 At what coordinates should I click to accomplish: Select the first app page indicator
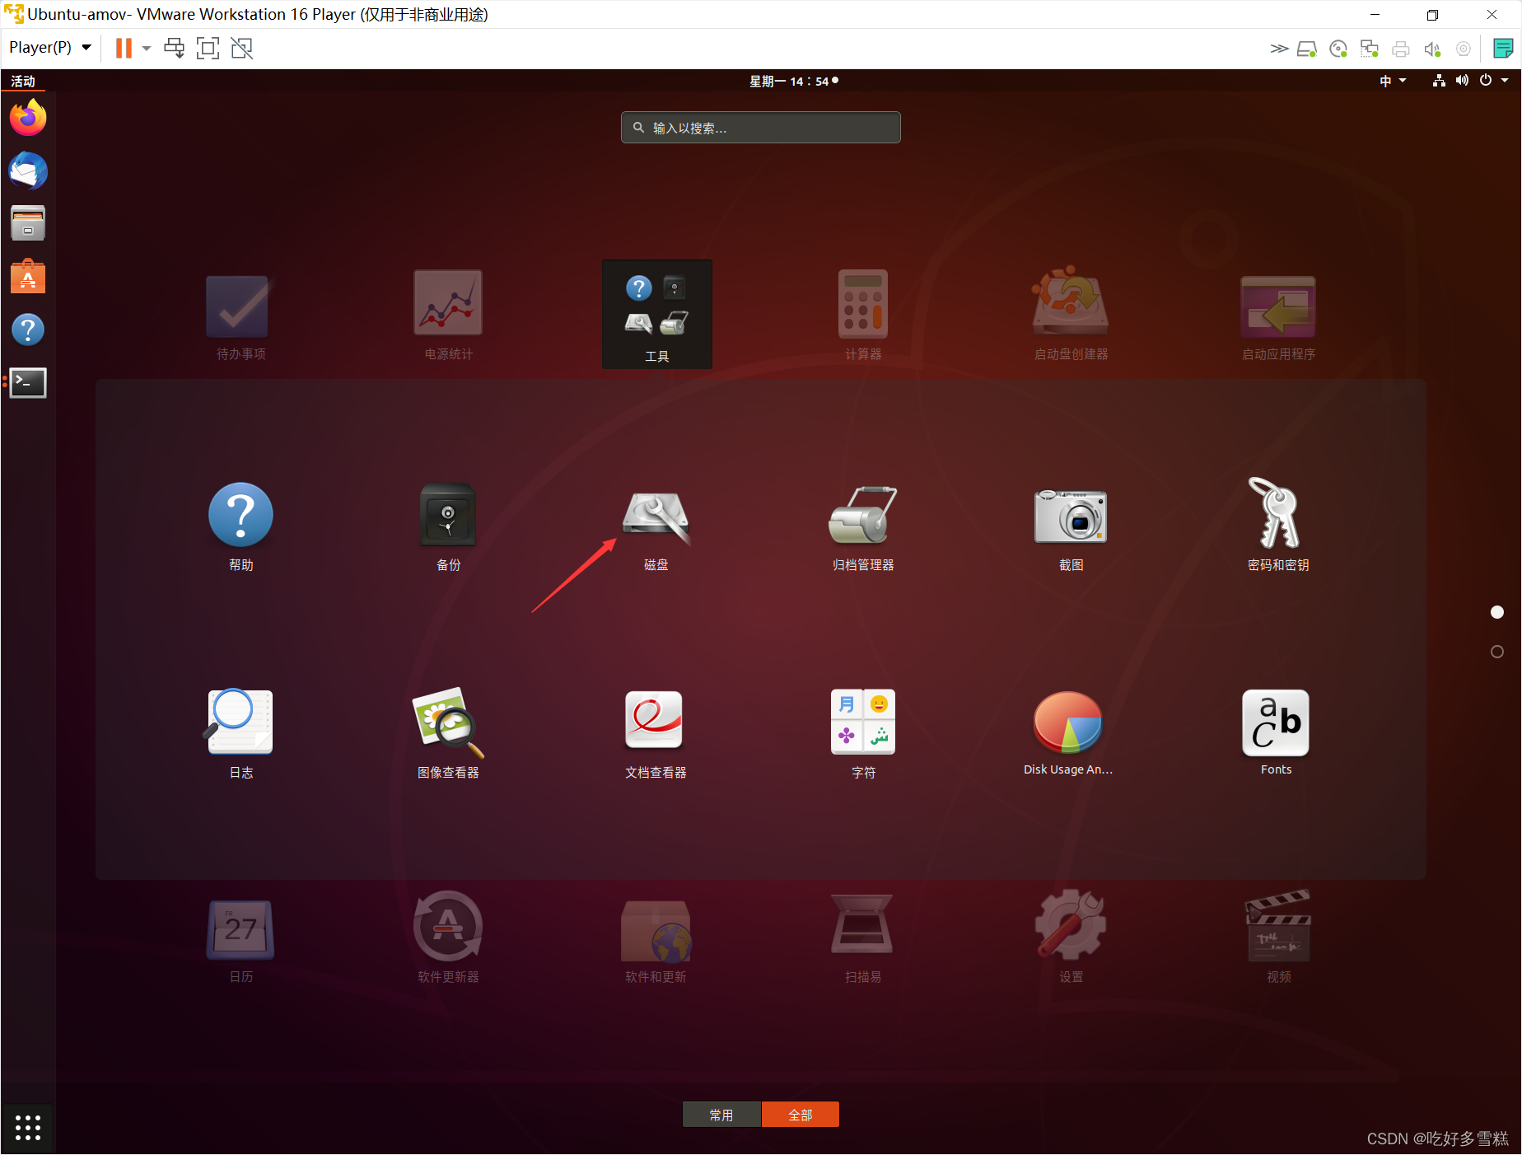click(1497, 612)
